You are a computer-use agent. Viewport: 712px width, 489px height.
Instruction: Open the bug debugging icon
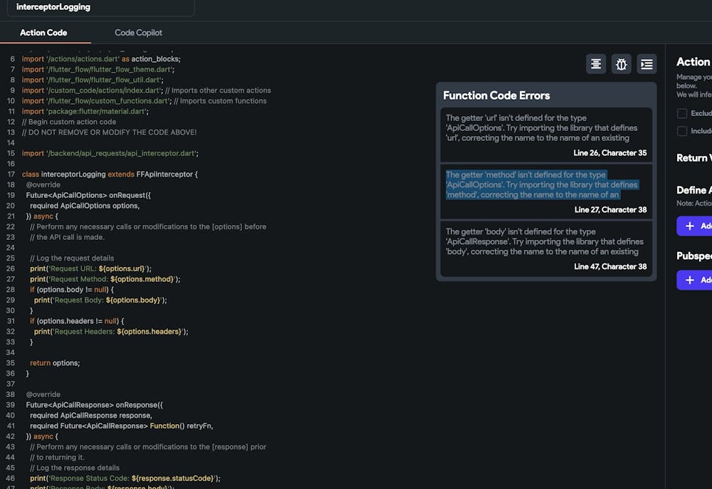(x=621, y=63)
